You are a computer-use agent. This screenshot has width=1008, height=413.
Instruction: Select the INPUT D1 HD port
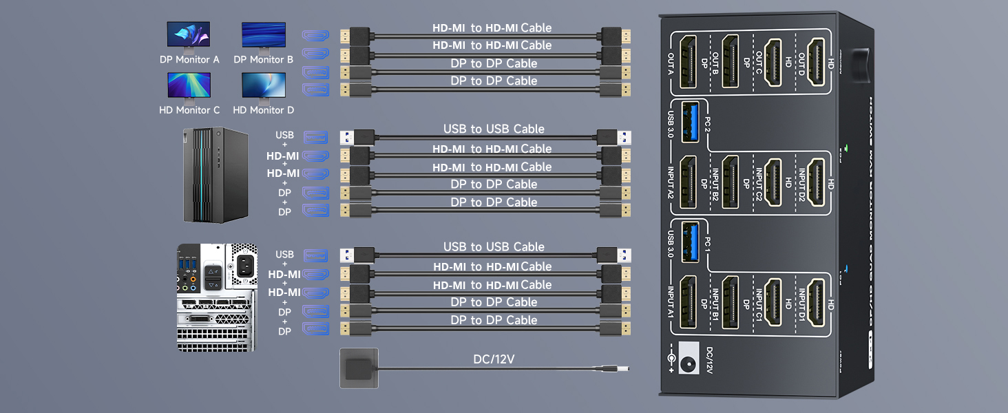816,301
